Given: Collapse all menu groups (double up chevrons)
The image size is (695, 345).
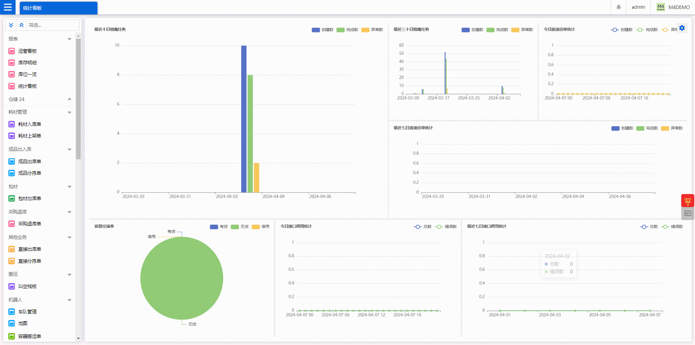Looking at the screenshot, I should 21,25.
